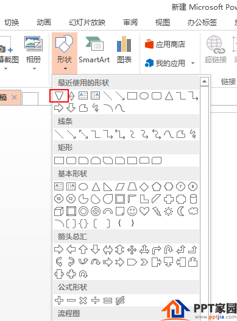Open the 幻灯片放映 tab
The image size is (237, 321).
(87, 22)
